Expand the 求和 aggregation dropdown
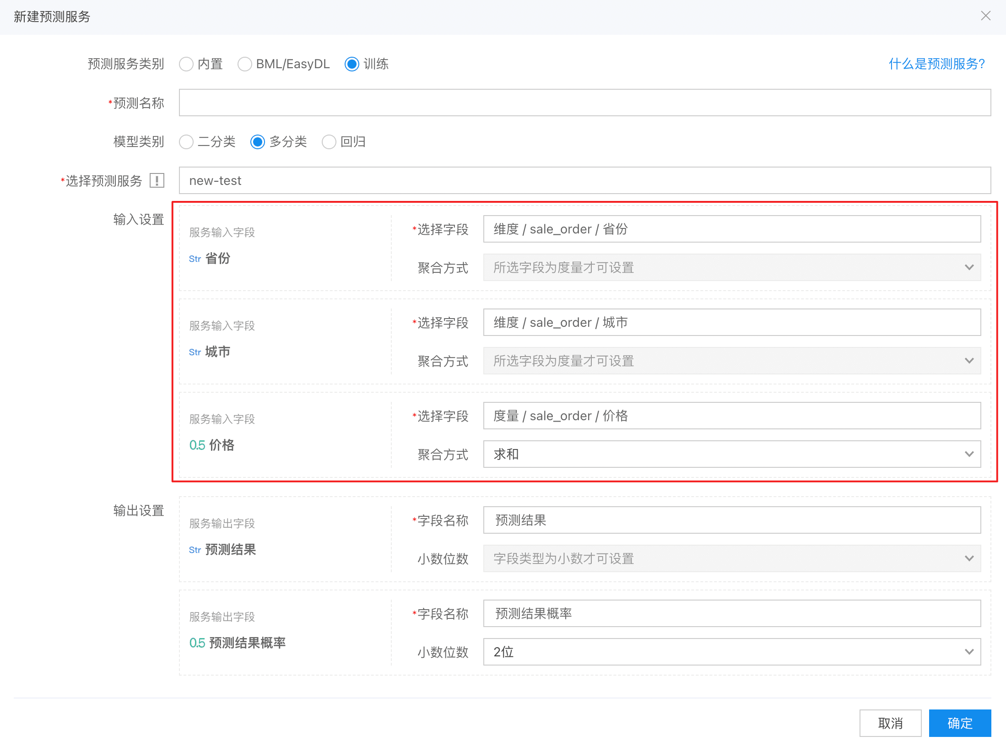 (732, 454)
